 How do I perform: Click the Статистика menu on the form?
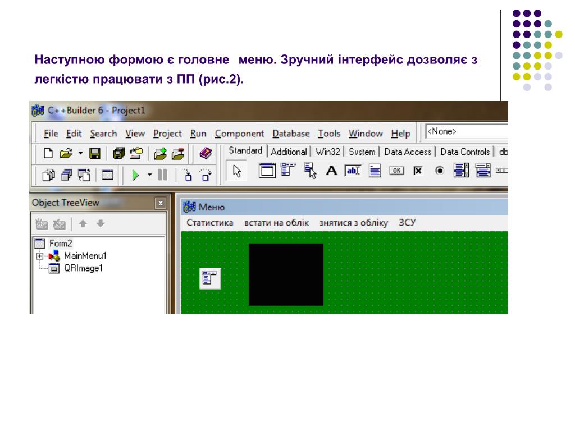210,223
